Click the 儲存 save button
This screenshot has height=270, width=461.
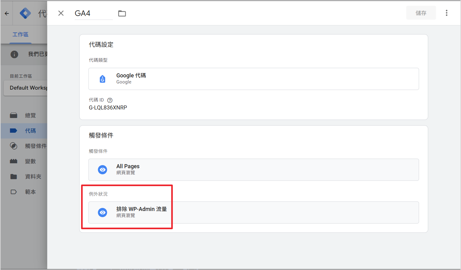pos(421,13)
